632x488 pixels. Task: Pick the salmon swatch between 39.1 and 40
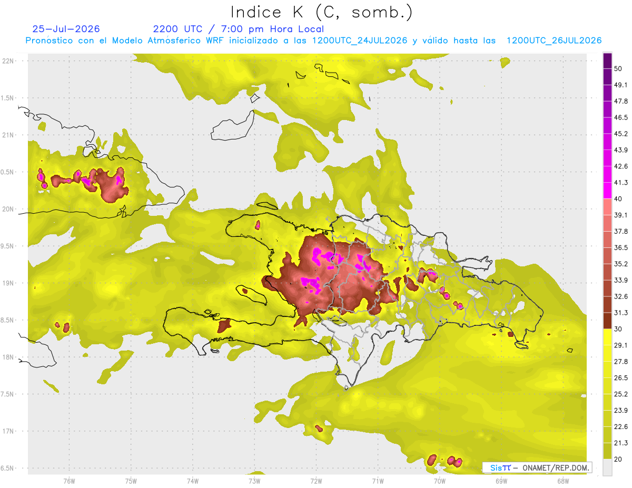(x=607, y=207)
